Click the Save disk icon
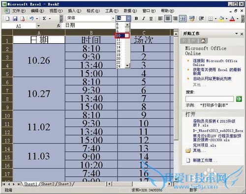Screen dimensions: 246x194 [x=15, y=18]
